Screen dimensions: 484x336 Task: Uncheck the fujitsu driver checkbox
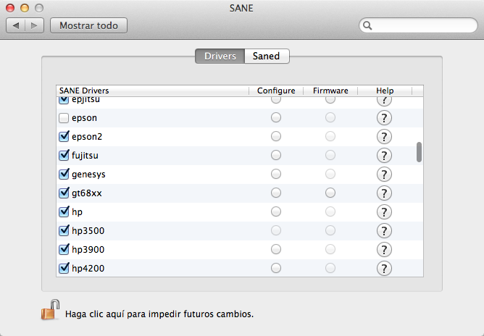(63, 155)
